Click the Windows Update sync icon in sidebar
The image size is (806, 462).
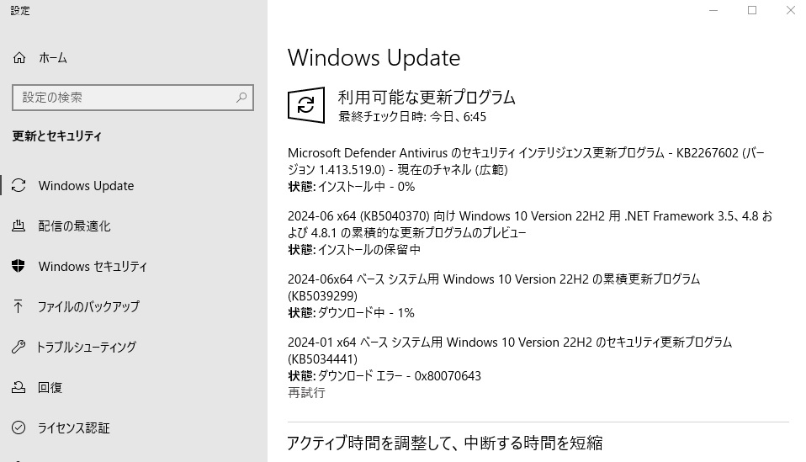pos(19,186)
